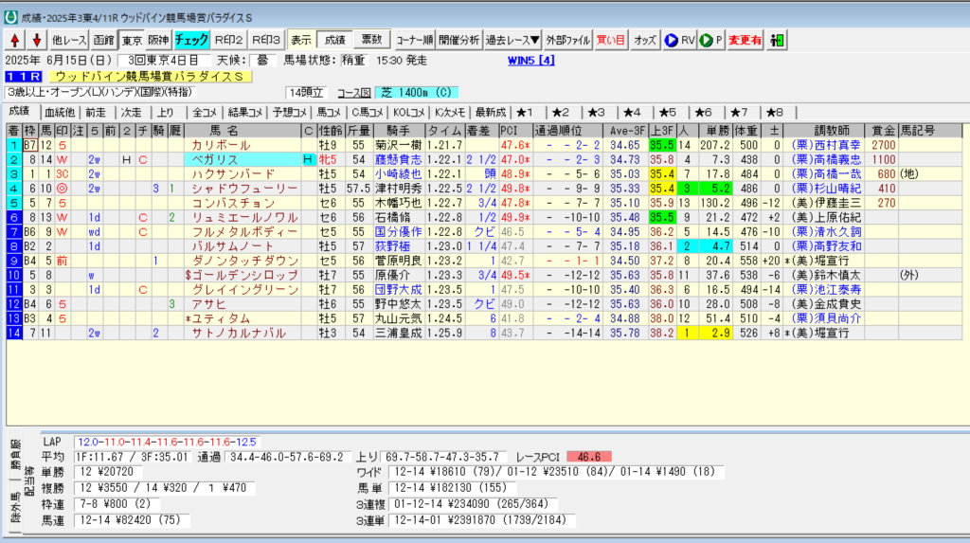Click the green exit door icon

pyautogui.click(x=777, y=40)
